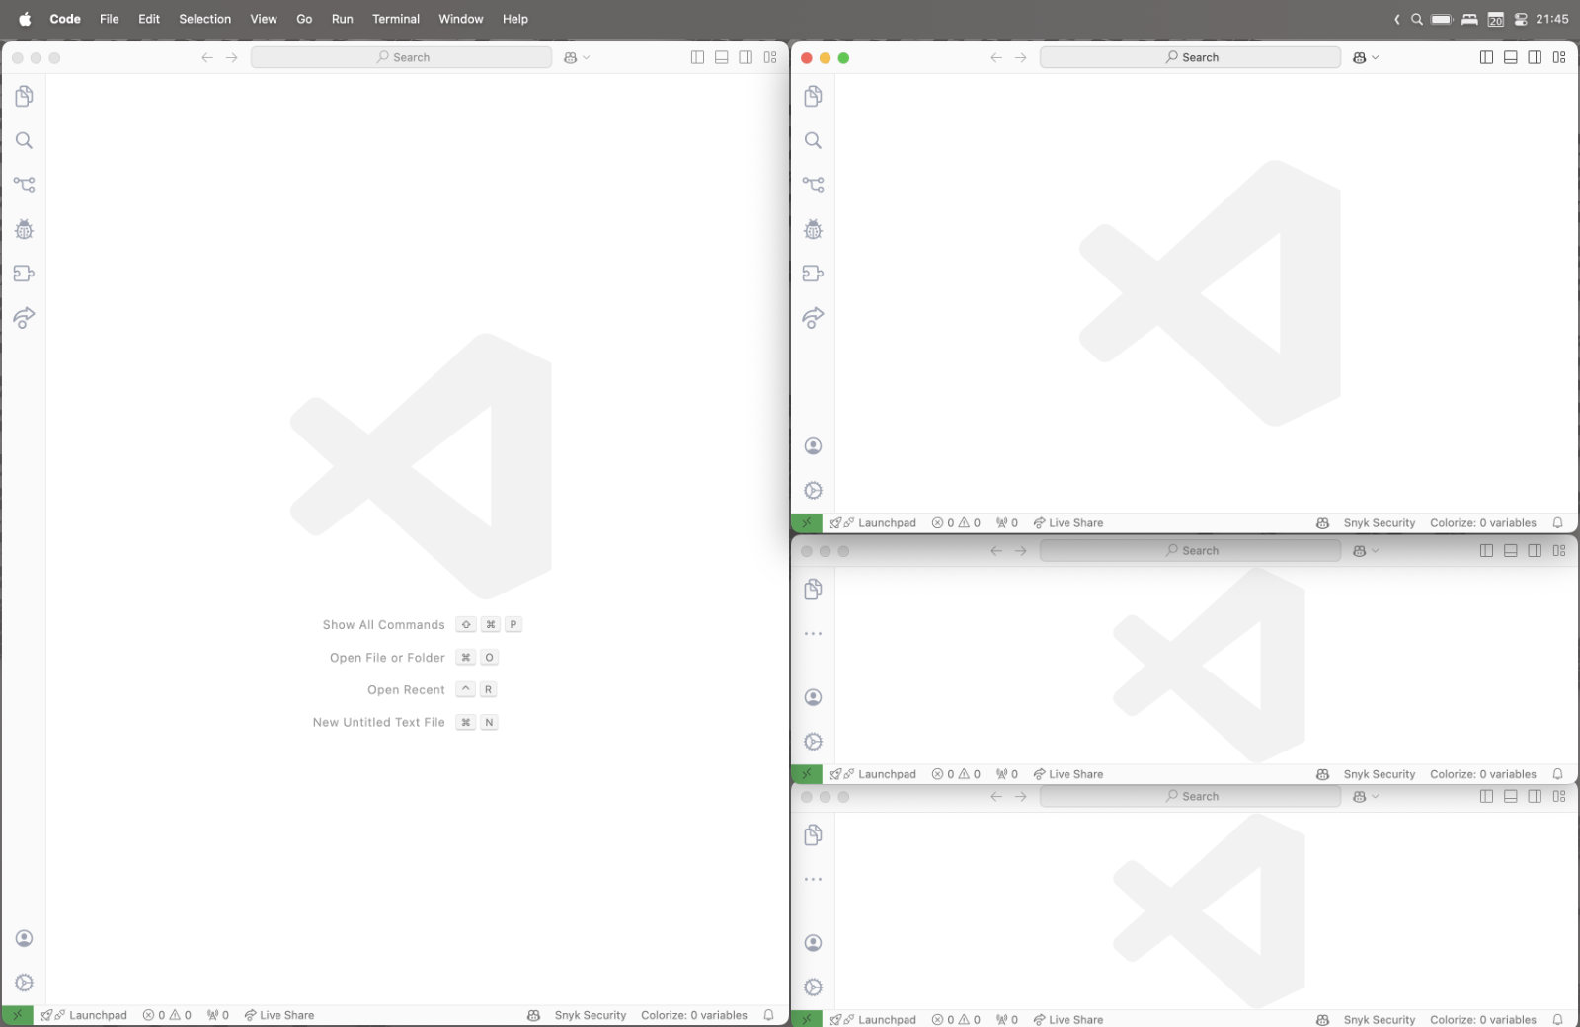The image size is (1580, 1027).
Task: Toggle secondary side bar in the top-right window
Action: coord(1535,57)
